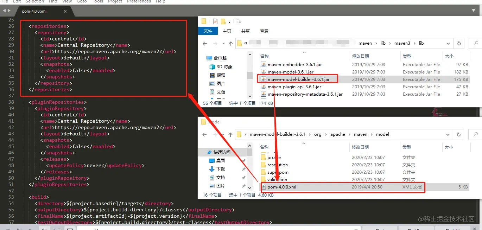Open Quick Access Toolbar dropdown in lib window
Viewport: 482px width, 230px height.
(x=230, y=21)
